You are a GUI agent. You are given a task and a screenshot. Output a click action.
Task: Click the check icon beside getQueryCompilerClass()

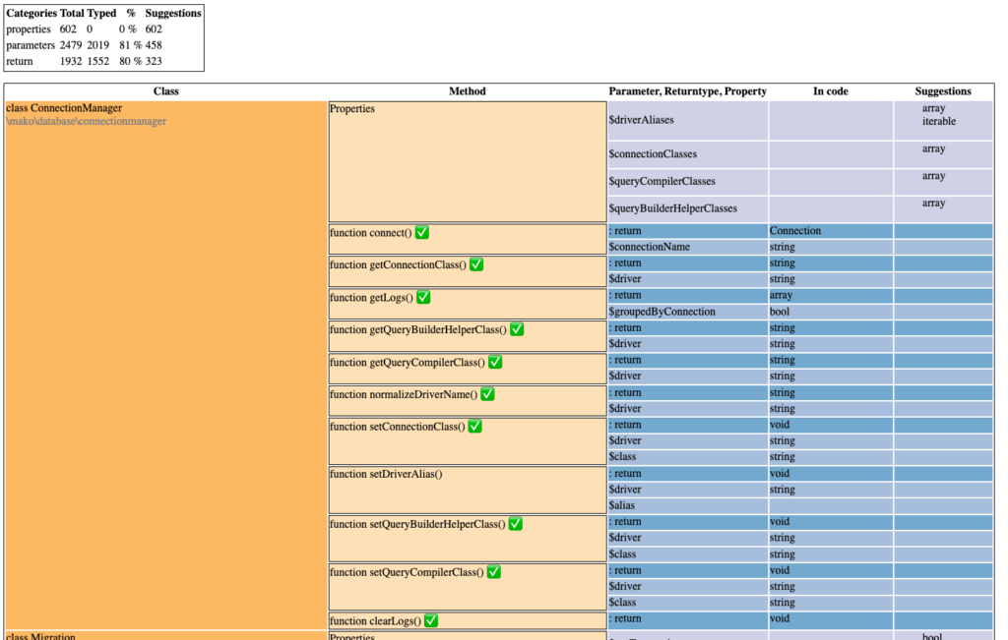495,363
